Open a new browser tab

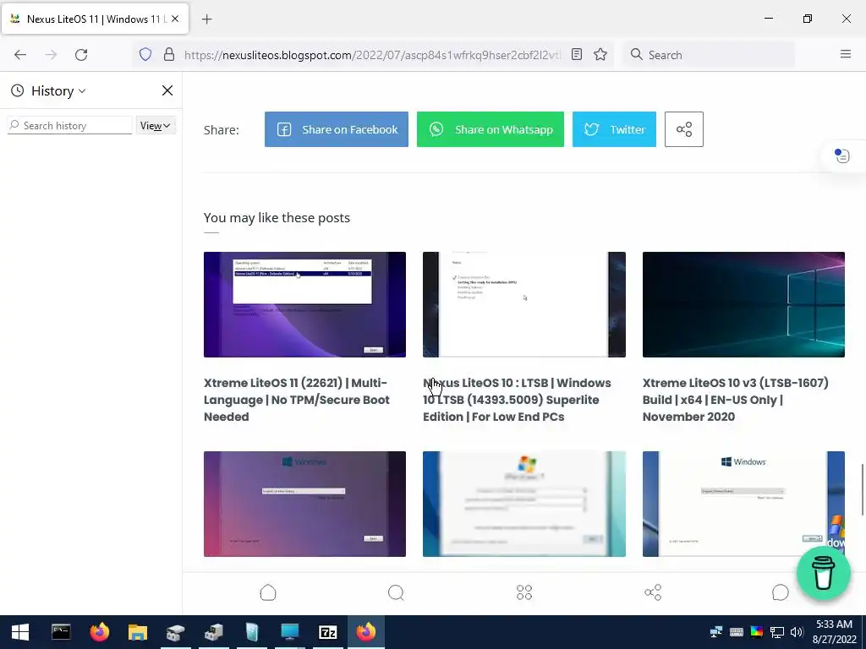click(206, 19)
